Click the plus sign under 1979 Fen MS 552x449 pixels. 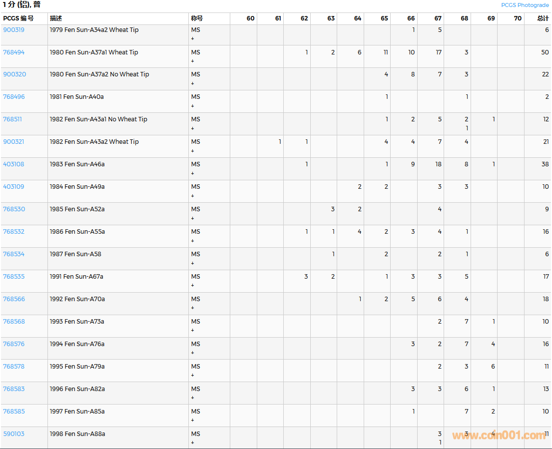[x=193, y=38]
